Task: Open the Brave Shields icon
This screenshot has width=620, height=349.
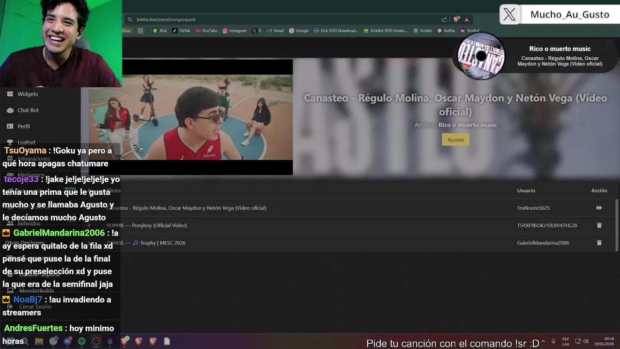Action: coord(456,19)
